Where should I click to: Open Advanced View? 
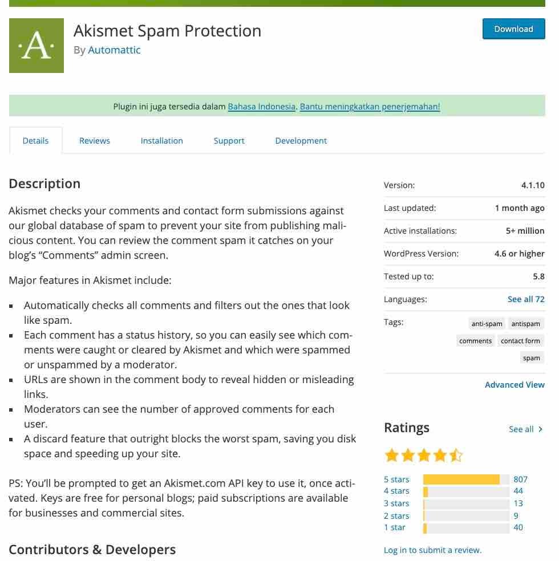pyautogui.click(x=515, y=384)
